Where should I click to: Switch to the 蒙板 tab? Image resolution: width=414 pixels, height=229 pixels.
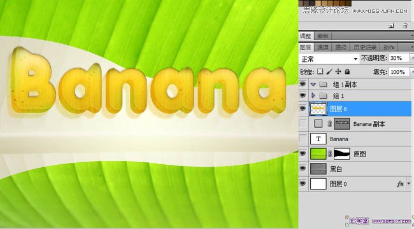323,36
